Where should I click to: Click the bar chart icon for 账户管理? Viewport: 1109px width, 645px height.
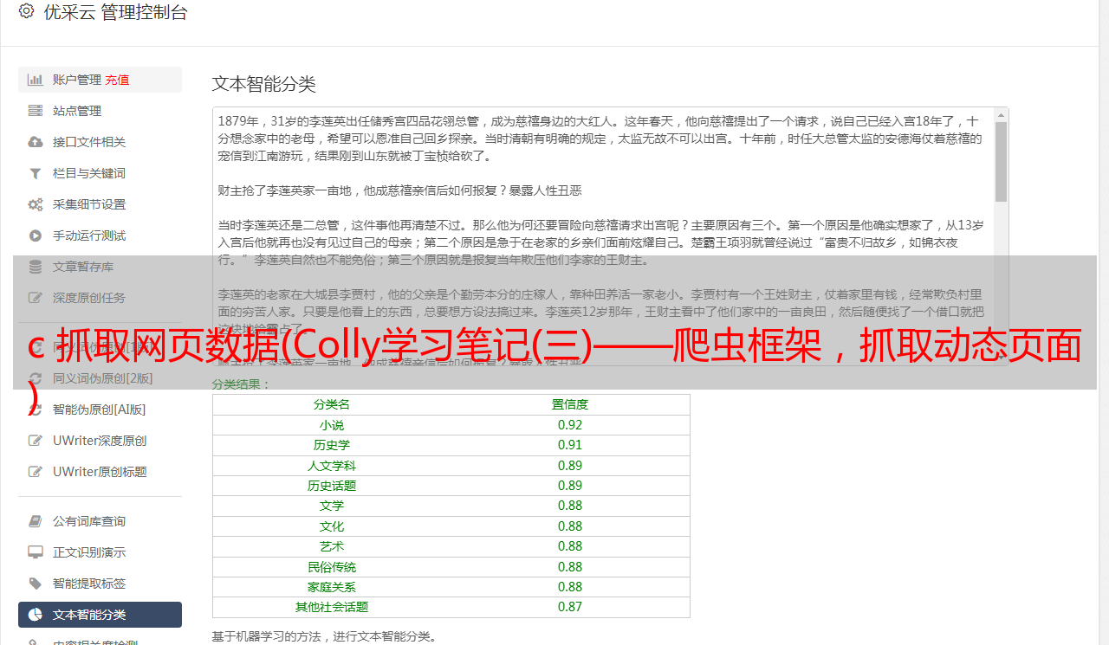(x=35, y=80)
